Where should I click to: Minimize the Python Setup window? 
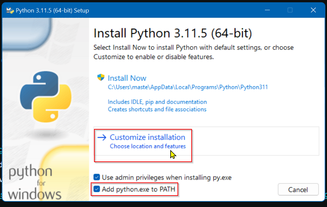pos(267,10)
